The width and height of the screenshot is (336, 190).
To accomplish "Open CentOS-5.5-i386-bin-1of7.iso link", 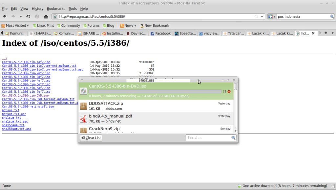I will (26, 62).
